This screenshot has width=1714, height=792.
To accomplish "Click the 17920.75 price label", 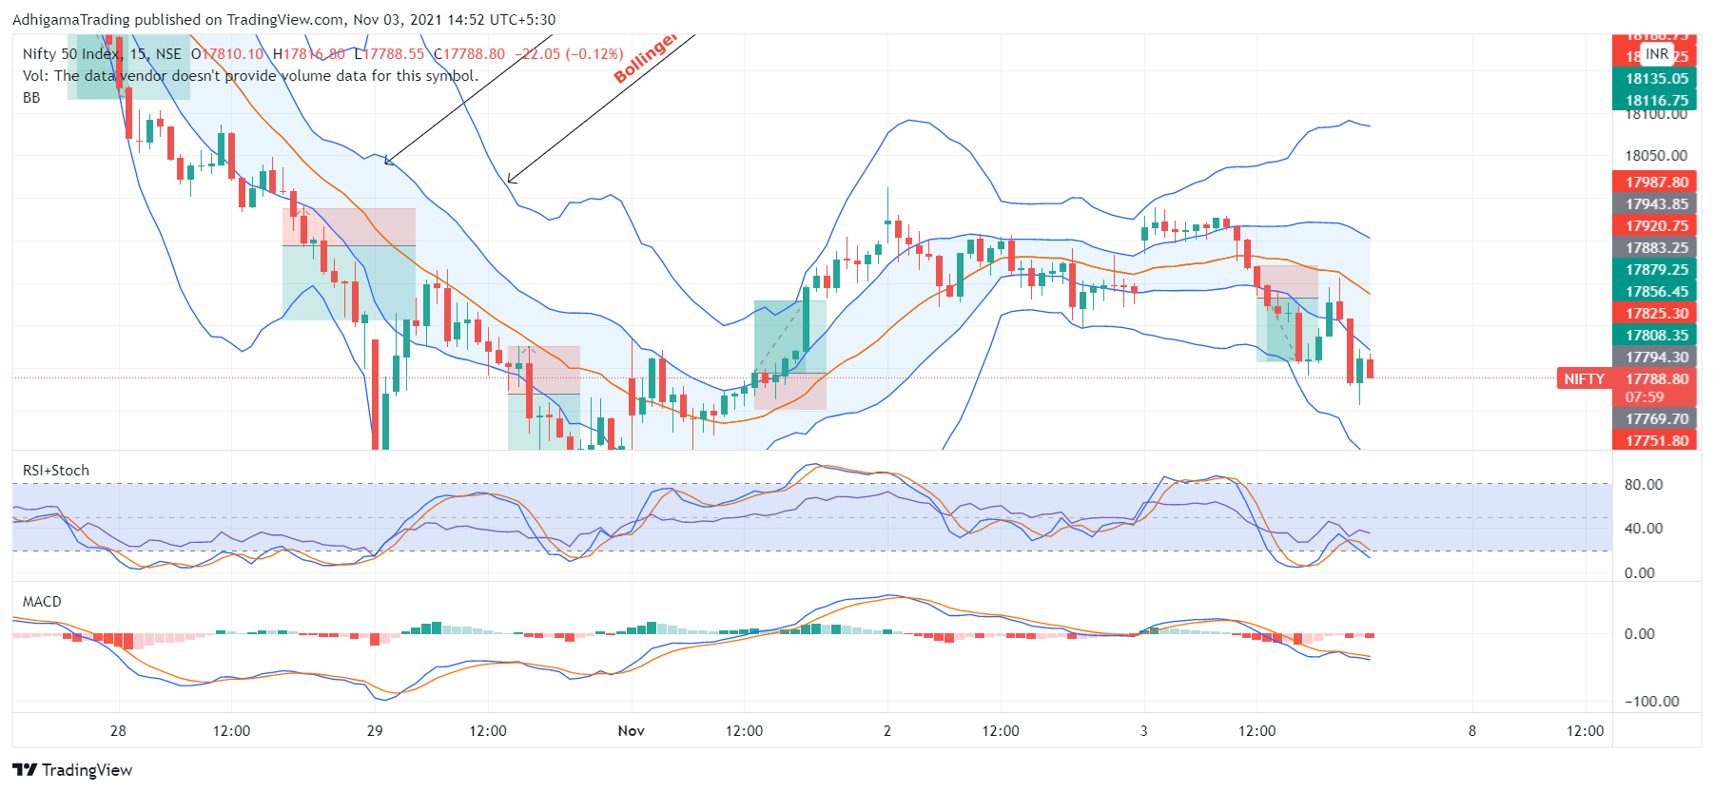I will click(x=1656, y=226).
